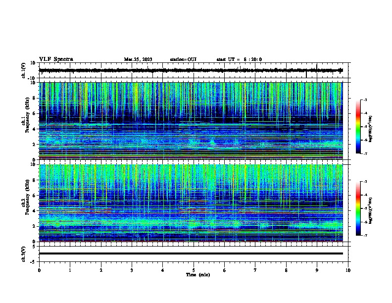Click time axis tick label '10'

point(348,270)
